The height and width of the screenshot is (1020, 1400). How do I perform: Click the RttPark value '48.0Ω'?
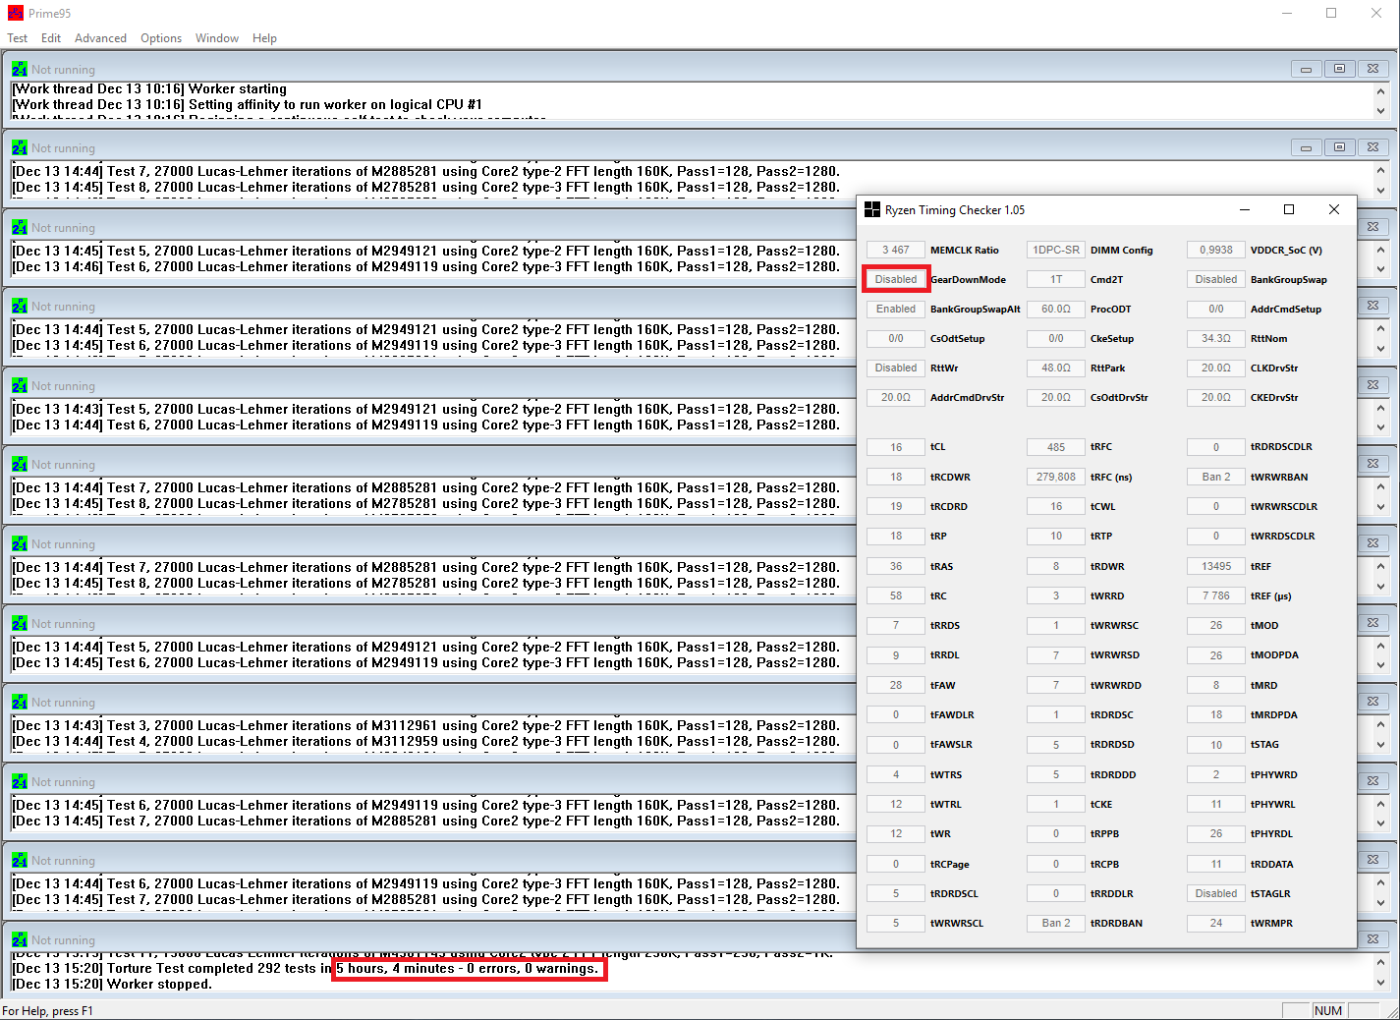pyautogui.click(x=1056, y=368)
